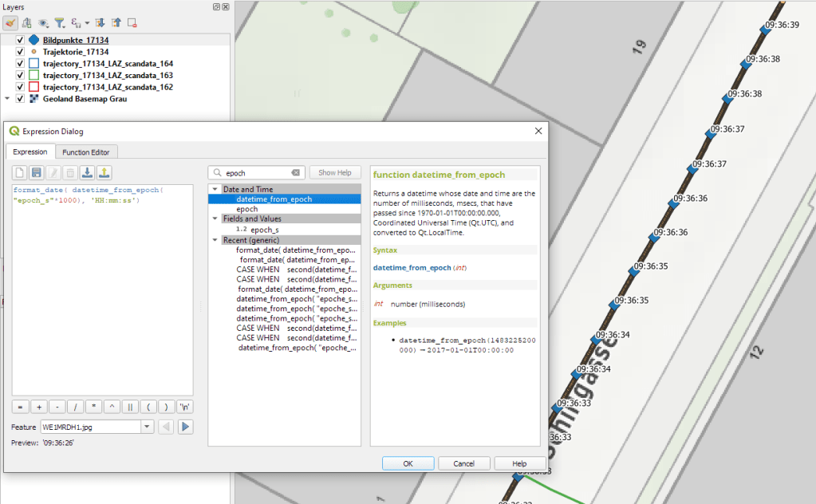The width and height of the screenshot is (816, 504).
Task: Click the Remove Layer/Group icon
Action: pyautogui.click(x=132, y=23)
